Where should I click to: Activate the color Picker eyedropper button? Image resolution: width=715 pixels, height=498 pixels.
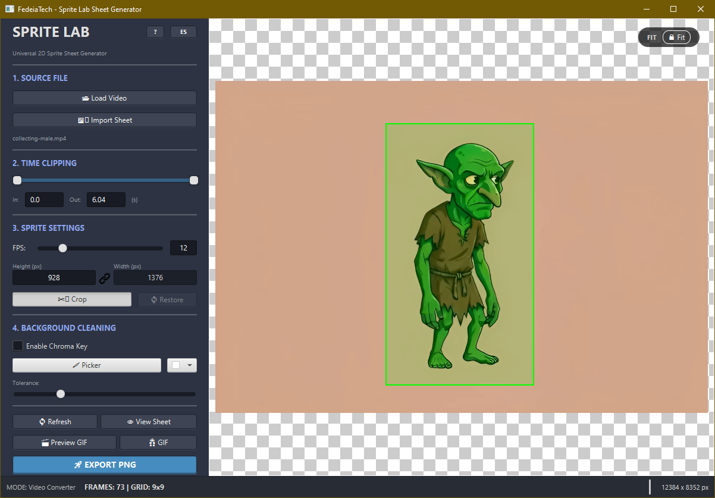[87, 365]
